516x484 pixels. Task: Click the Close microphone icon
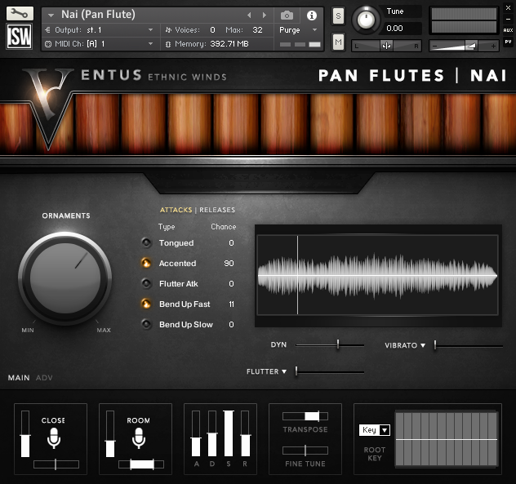tap(54, 438)
